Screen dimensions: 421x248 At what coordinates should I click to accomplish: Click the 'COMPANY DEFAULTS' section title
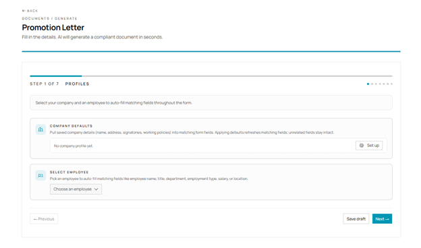point(71,126)
